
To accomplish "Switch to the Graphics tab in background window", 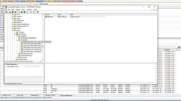I will click(11, 1).
